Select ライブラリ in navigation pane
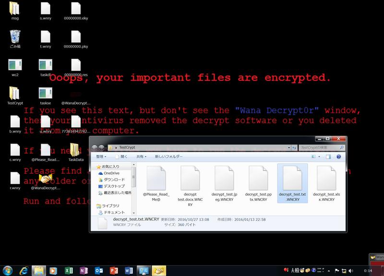 (x=108, y=206)
